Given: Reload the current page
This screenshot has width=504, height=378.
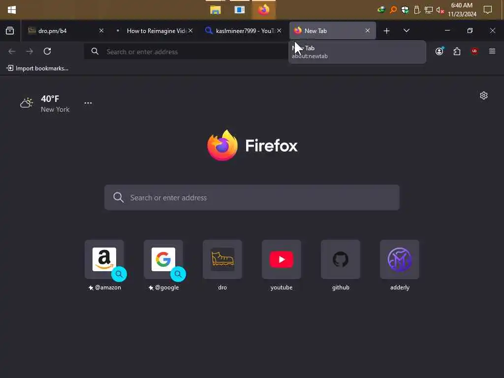Looking at the screenshot, I should coord(47,51).
